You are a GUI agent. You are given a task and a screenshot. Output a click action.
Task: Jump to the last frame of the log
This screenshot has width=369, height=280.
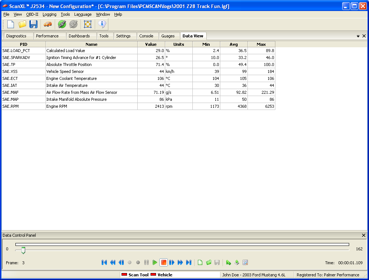coord(189,262)
